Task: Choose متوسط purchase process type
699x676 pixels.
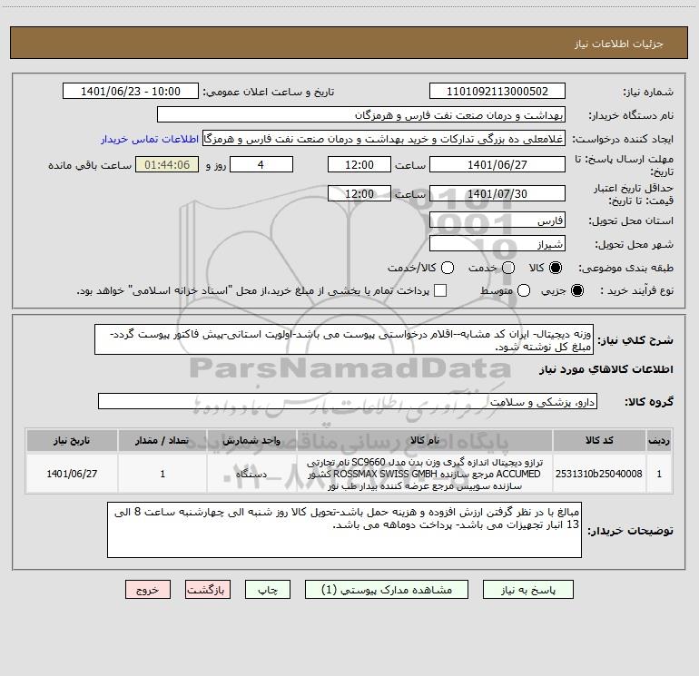Action: tap(524, 290)
